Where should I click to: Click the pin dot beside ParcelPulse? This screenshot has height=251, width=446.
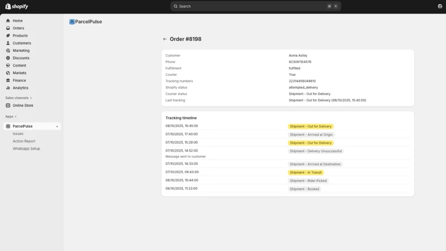point(57,127)
